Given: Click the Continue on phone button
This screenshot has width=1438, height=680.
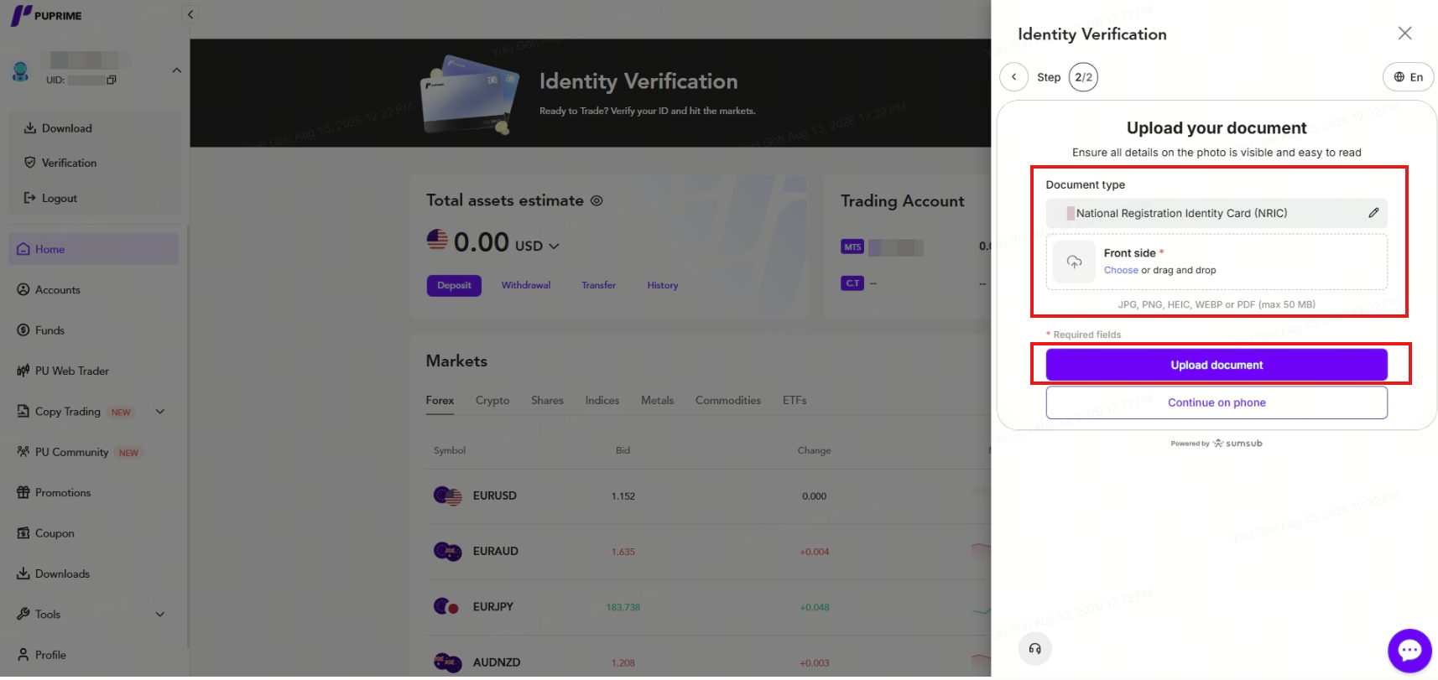Looking at the screenshot, I should point(1217,402).
